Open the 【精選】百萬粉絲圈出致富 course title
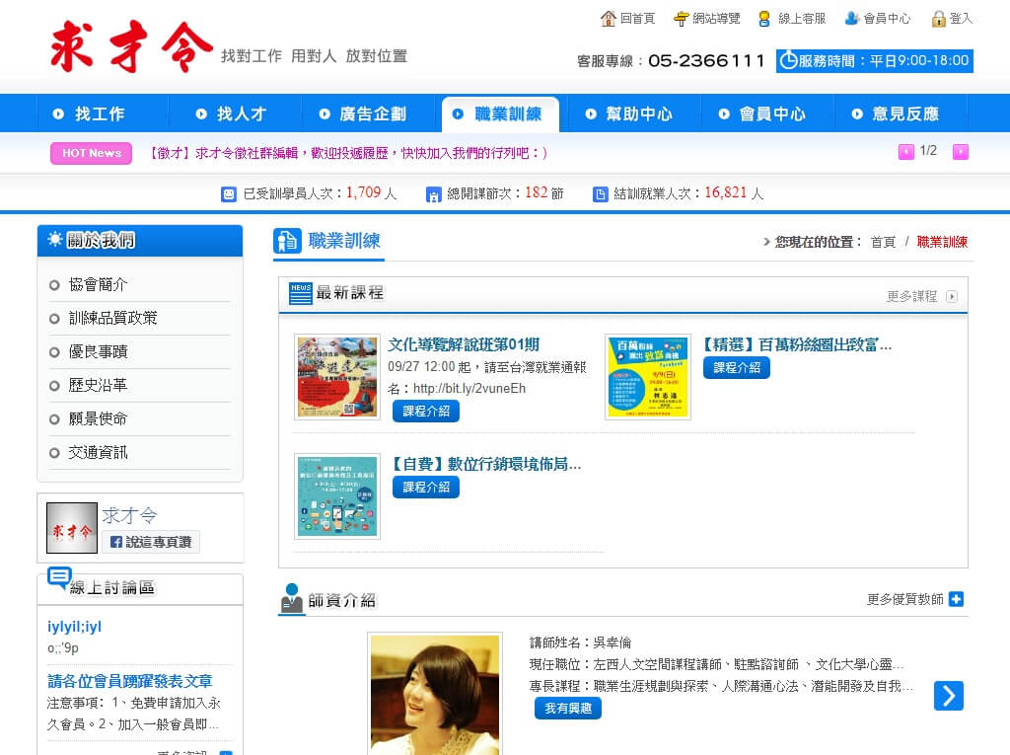Screen dimensions: 1010x755 796,345
